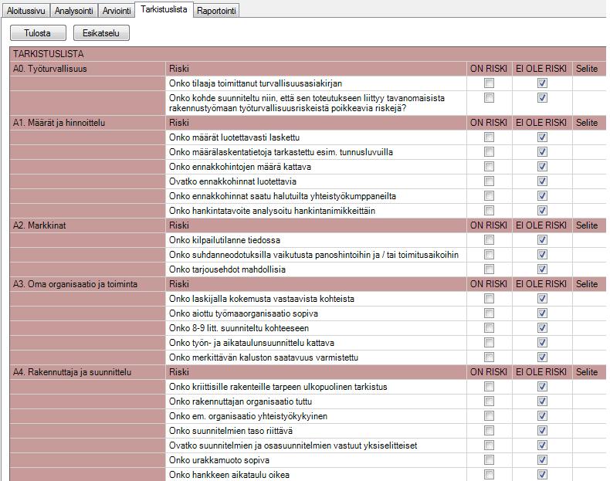Uncheck EI OLE RISKI for turvallisuusasiakirjan row
This screenshot has width=610, height=481.
click(x=542, y=83)
